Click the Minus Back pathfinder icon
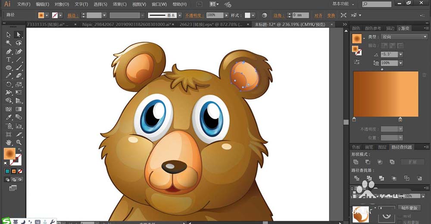This screenshot has height=224, width=431. [419, 178]
